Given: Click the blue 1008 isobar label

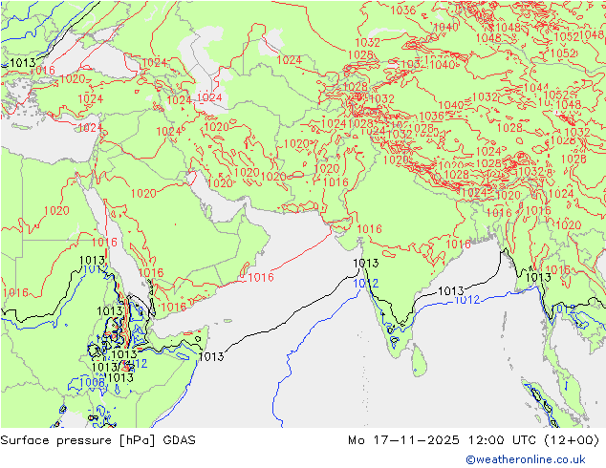Looking at the screenshot, I should 92,383.
